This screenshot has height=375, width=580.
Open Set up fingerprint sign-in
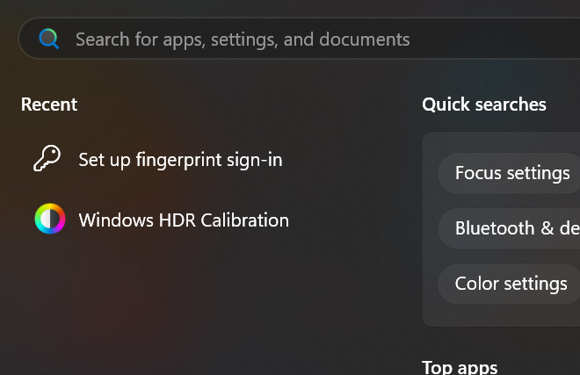click(158, 159)
